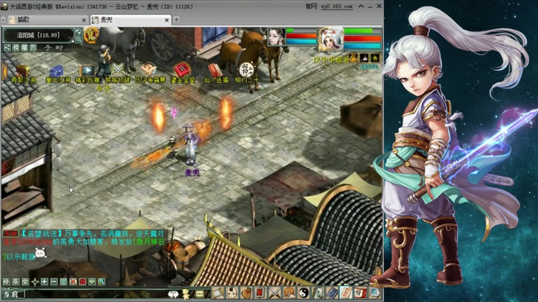Open the yin-yang skills icon
Viewport: 538px width, 302px height.
coord(304,293)
